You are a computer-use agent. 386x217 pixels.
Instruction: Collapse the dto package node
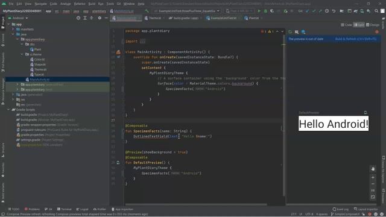(x=22, y=44)
